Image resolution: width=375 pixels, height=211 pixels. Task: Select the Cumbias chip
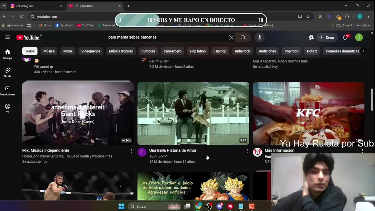148,51
